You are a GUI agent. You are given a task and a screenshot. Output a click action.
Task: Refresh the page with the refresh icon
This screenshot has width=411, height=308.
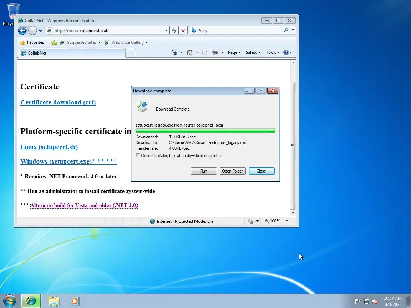coord(174,31)
